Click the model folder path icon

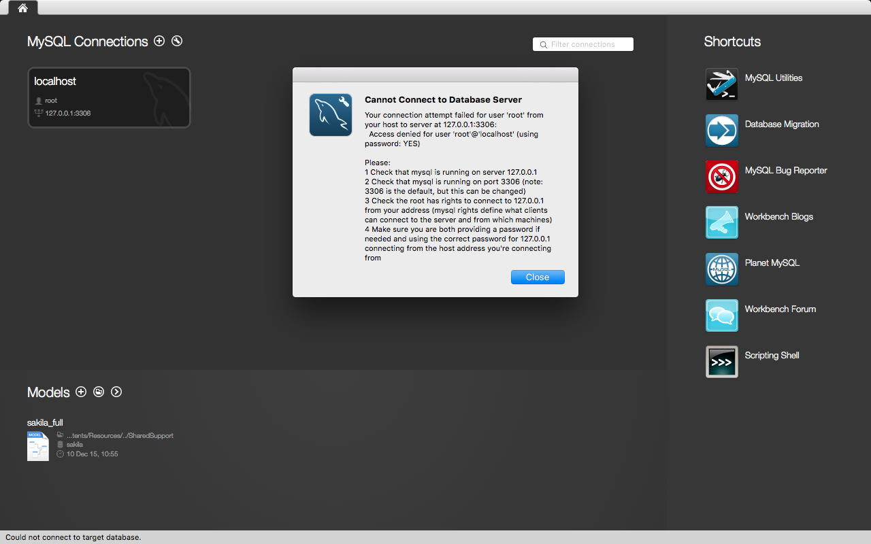[x=60, y=435]
